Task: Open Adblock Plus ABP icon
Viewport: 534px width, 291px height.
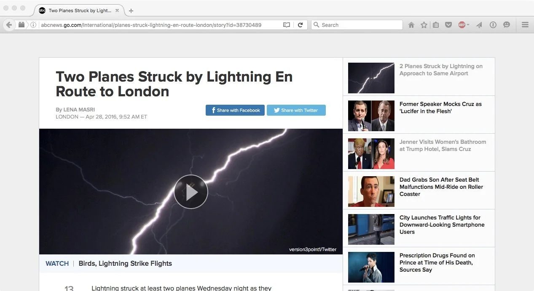Action: [x=462, y=25]
